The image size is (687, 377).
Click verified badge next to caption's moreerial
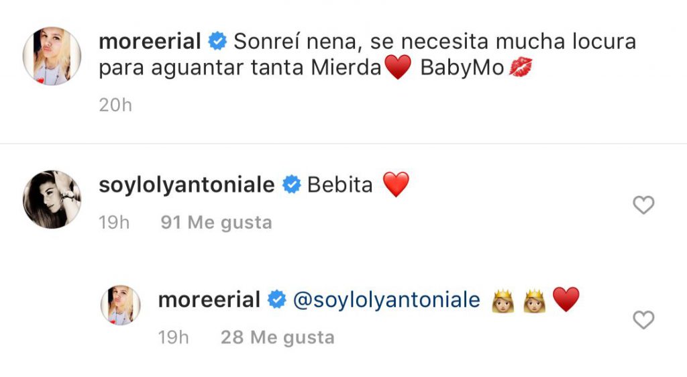pos(217,42)
